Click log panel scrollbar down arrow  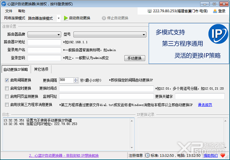(x=132, y=147)
